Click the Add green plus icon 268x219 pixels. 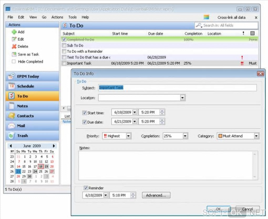coord(14,32)
